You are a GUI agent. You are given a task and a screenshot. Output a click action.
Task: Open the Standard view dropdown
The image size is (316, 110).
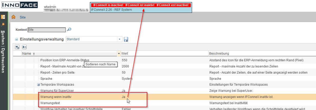click(120, 39)
